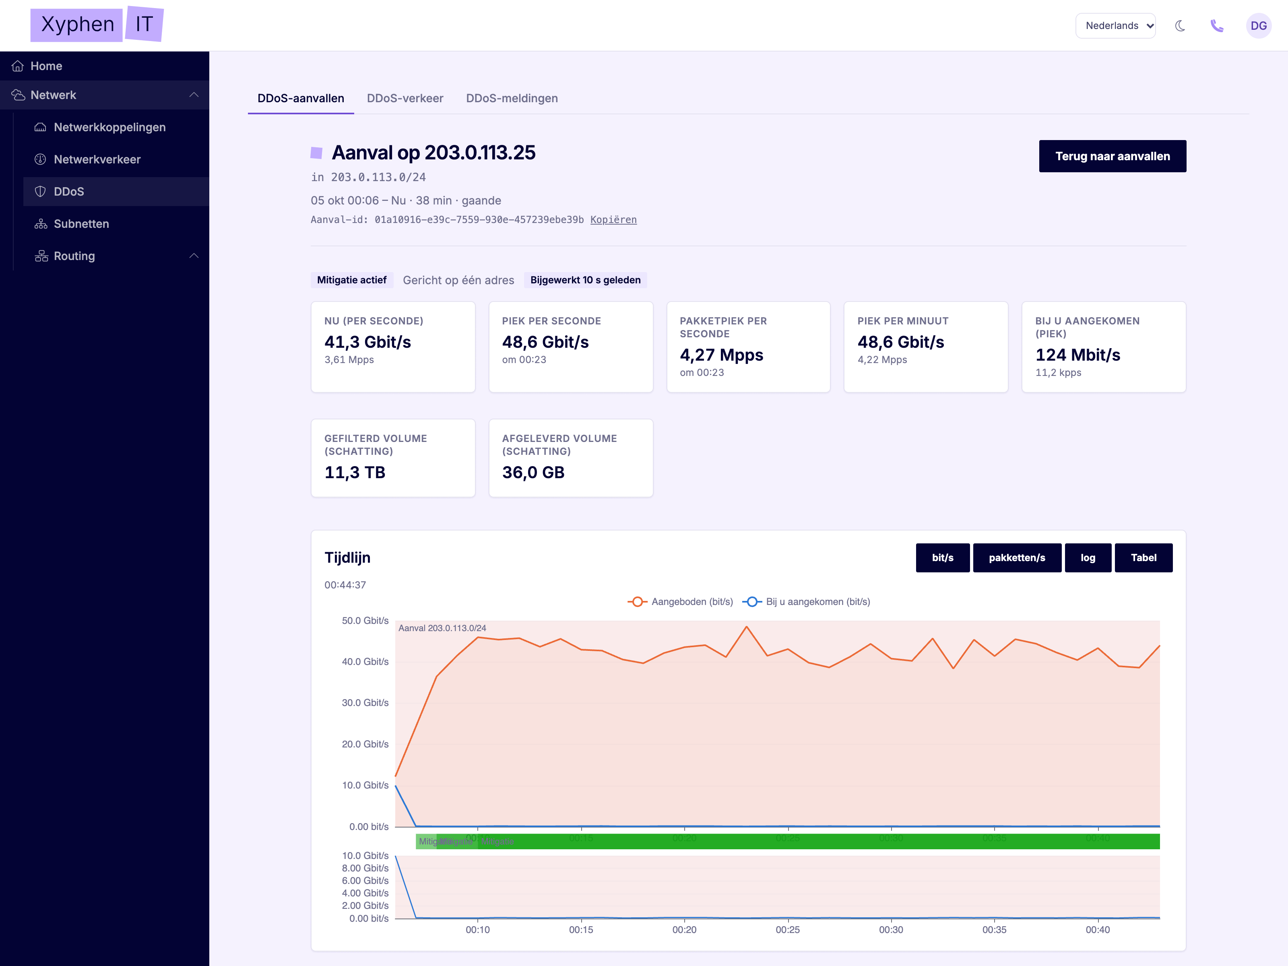Image resolution: width=1288 pixels, height=966 pixels.
Task: Select the pakketten/s chart button
Action: [1017, 558]
